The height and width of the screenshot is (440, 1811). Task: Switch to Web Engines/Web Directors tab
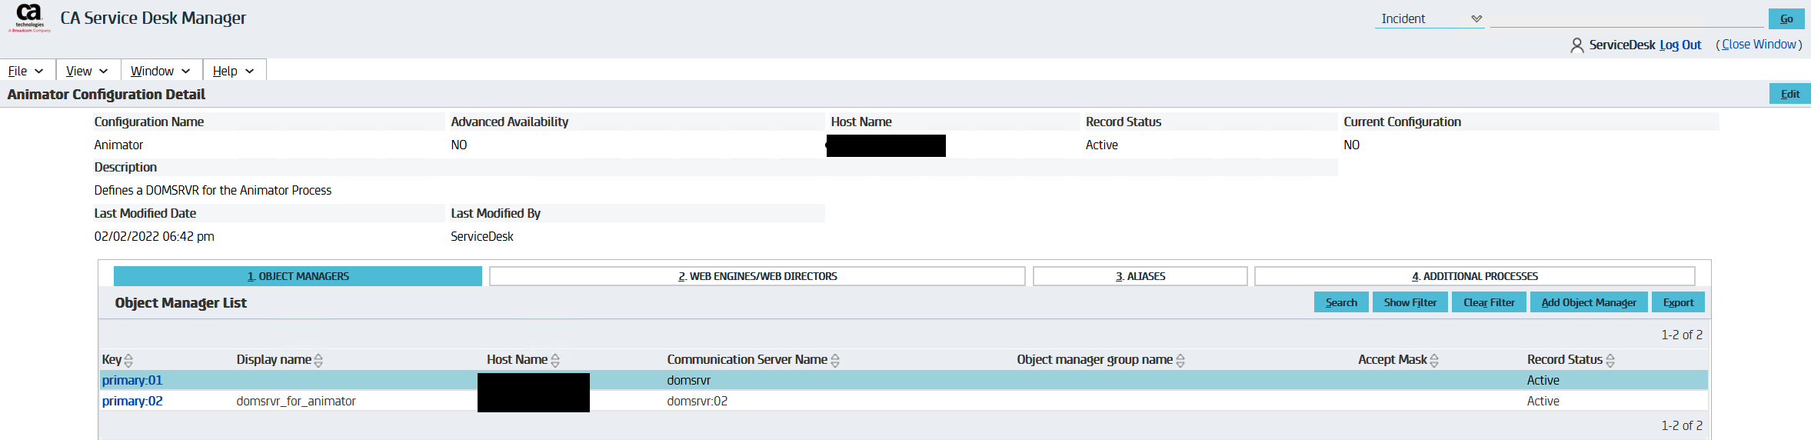(757, 276)
